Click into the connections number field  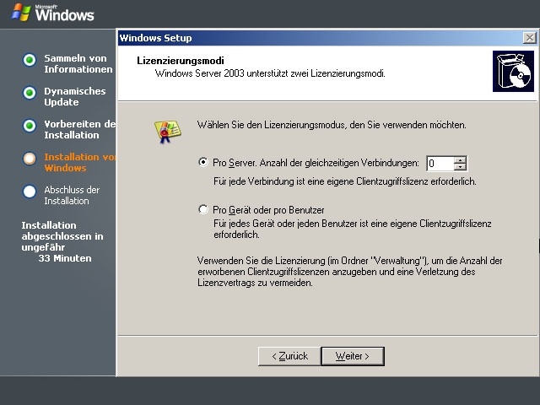439,164
